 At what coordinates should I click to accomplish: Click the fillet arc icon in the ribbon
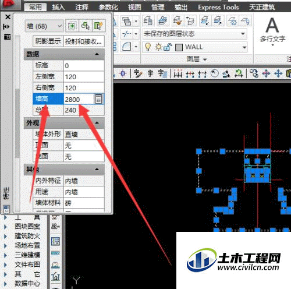[x=127, y=47]
